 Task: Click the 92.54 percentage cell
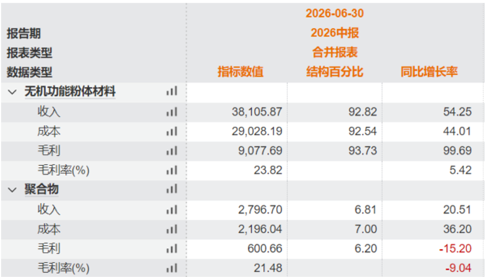click(x=335, y=131)
